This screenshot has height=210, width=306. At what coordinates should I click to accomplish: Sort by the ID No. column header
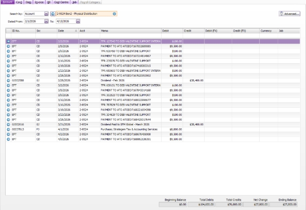23,31
